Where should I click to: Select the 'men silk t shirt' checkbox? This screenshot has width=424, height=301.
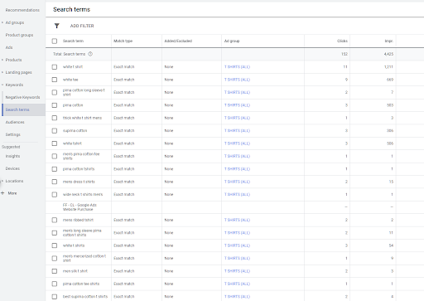coord(55,271)
